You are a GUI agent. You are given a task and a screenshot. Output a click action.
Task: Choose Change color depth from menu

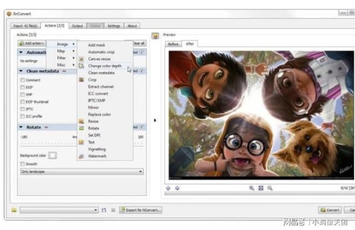(x=105, y=66)
